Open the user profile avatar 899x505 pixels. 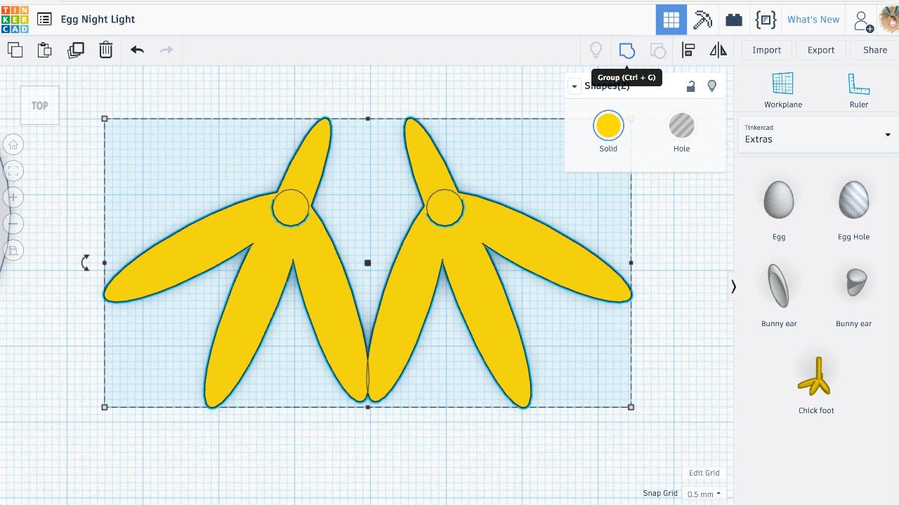(889, 20)
